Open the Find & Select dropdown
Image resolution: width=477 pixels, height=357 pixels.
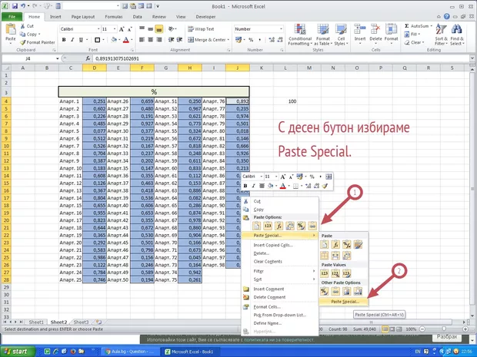(x=457, y=35)
